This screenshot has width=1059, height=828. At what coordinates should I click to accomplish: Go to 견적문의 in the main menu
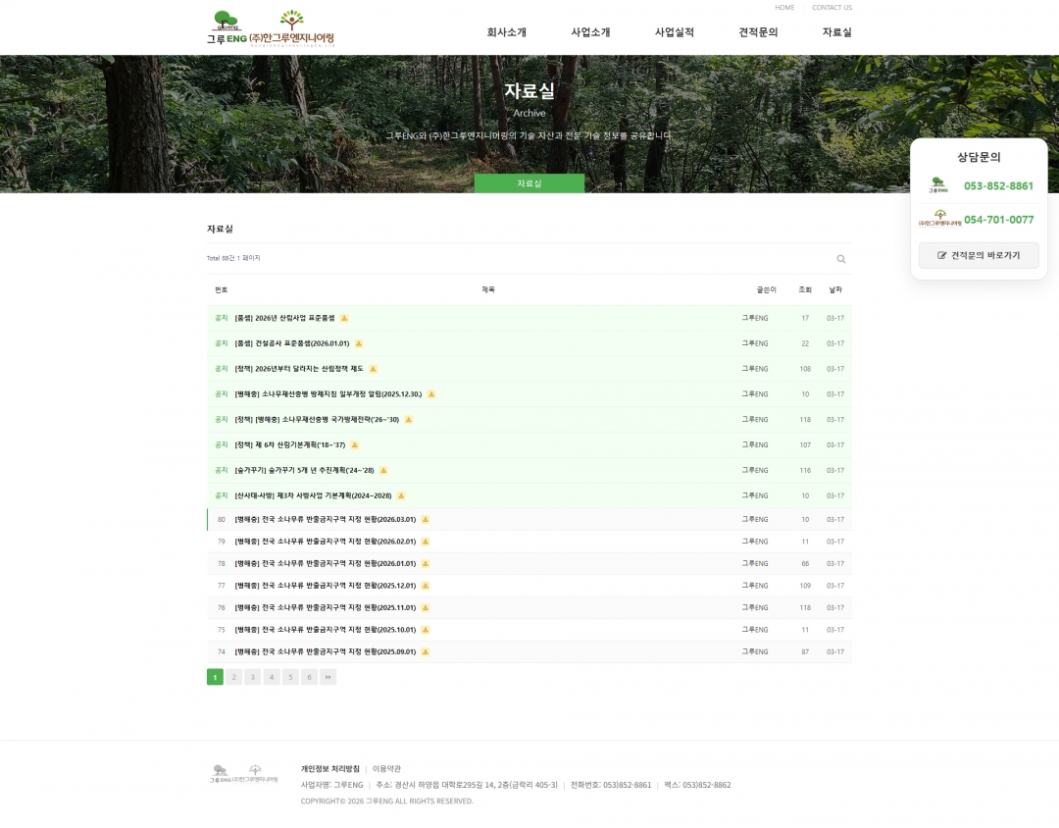[758, 31]
